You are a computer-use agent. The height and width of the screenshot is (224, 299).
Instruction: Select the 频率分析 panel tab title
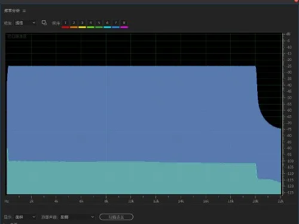pyautogui.click(x=12, y=11)
